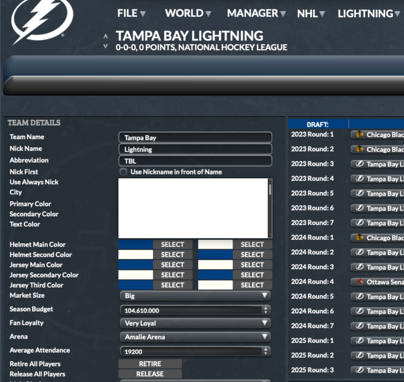Viewport: 404px width, 382px height.
Task: Select first Helmet Second Color
Action: pos(172,255)
